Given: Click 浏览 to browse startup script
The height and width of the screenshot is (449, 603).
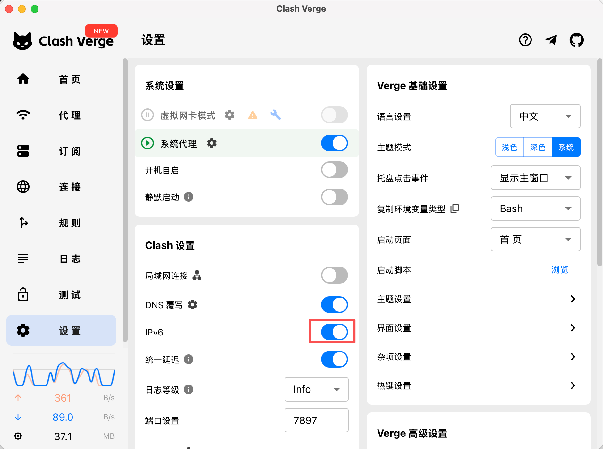Looking at the screenshot, I should 560,270.
